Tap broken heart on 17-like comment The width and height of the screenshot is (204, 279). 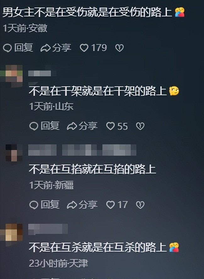tap(140, 205)
